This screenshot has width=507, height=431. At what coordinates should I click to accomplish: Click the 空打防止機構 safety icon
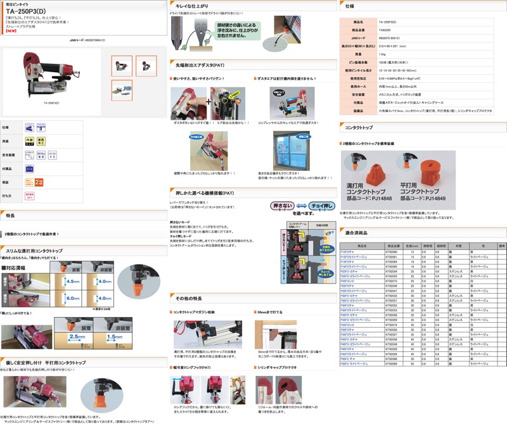tap(41, 155)
